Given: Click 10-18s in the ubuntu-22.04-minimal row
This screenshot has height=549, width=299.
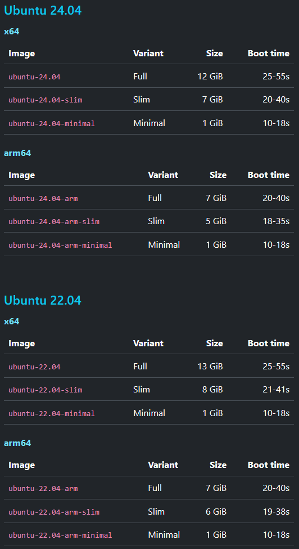Looking at the screenshot, I should [276, 413].
